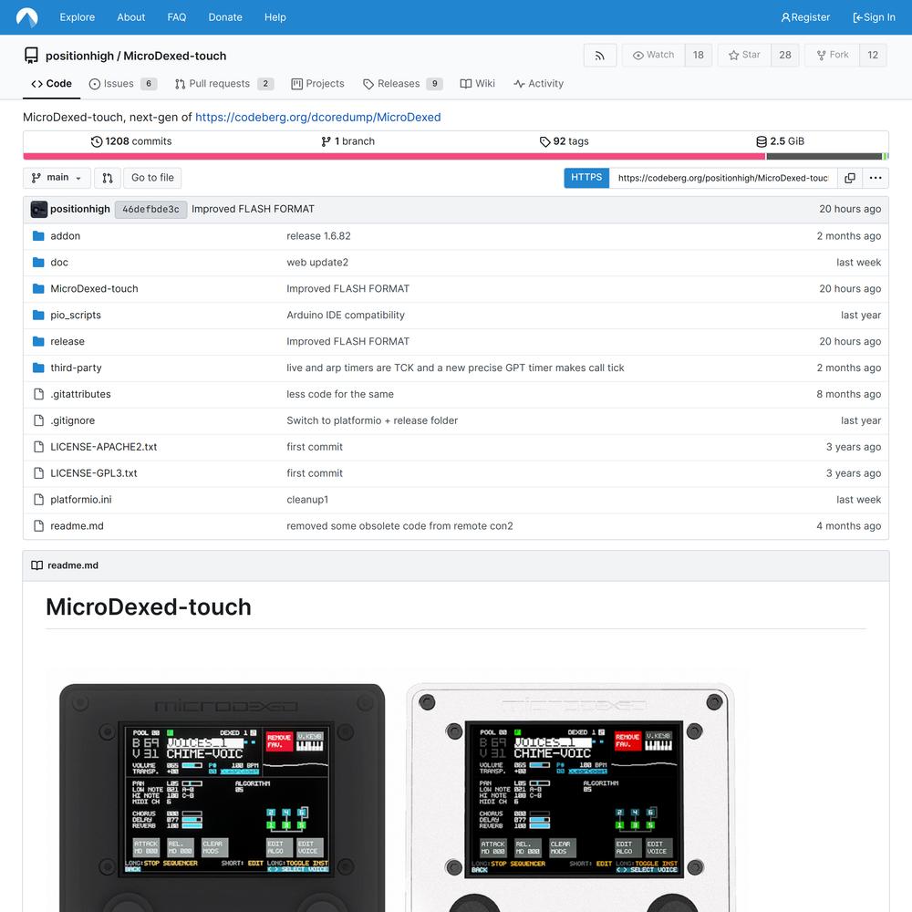Open the main branch dropdown
This screenshot has height=912, width=912.
pyautogui.click(x=57, y=178)
